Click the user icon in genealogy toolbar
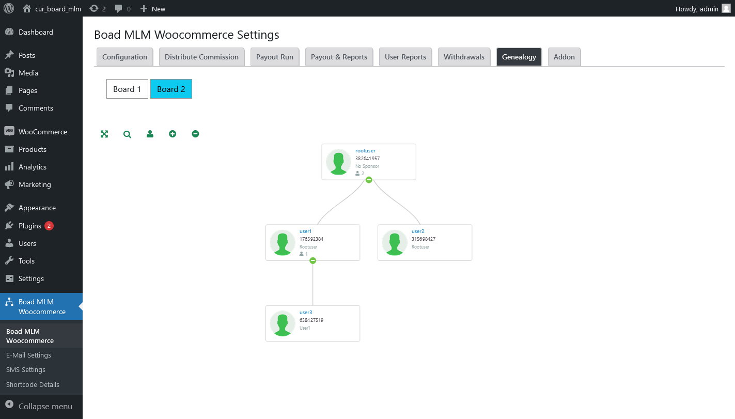The width and height of the screenshot is (735, 419). point(150,134)
